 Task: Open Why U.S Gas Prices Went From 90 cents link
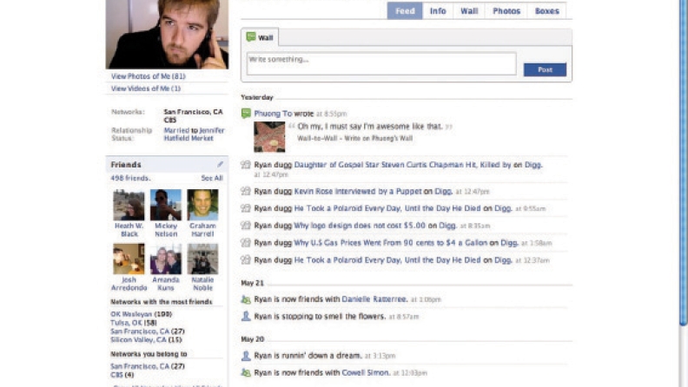point(390,243)
